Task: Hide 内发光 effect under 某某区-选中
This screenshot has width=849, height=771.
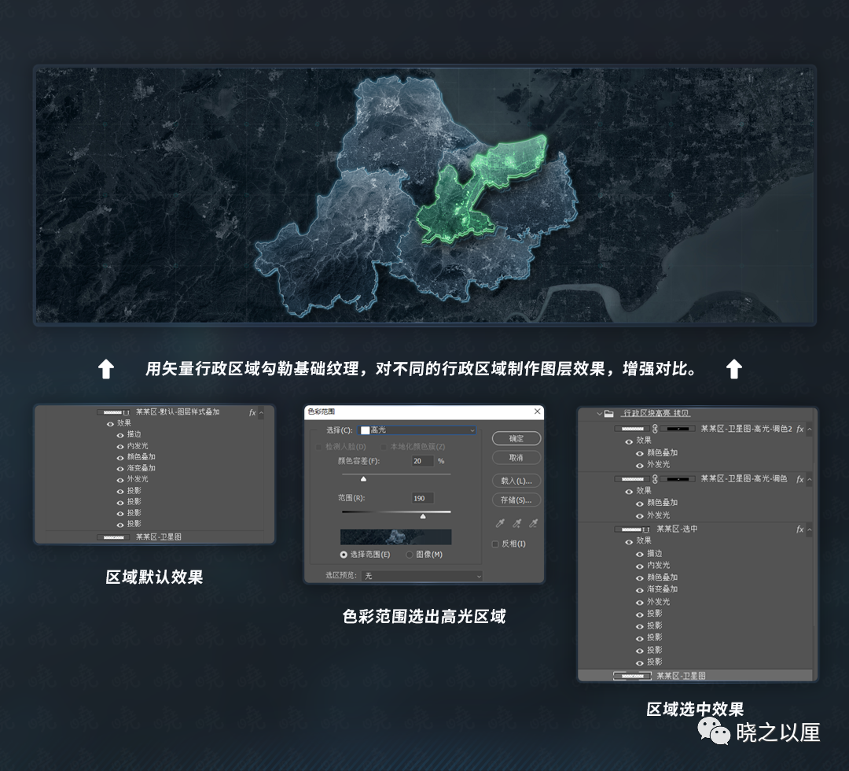Action: tap(639, 566)
